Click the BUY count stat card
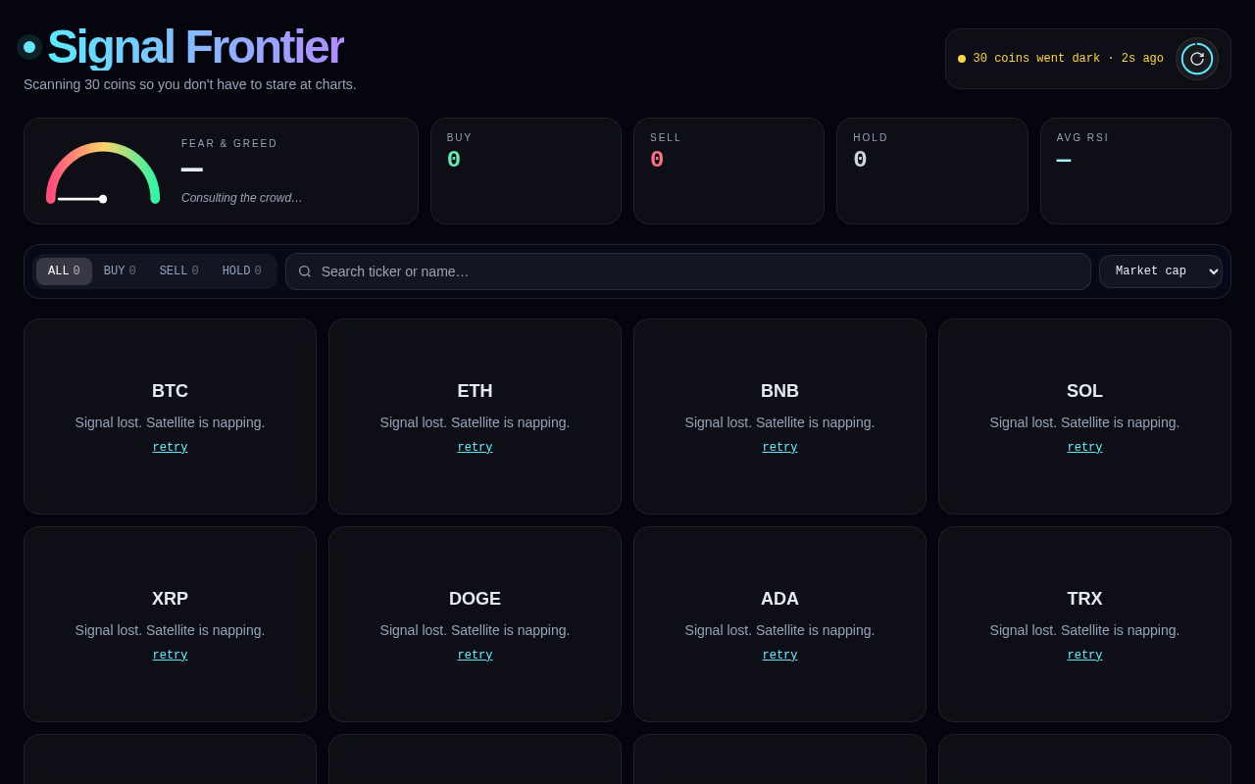The width and height of the screenshot is (1255, 784). pyautogui.click(x=526, y=171)
